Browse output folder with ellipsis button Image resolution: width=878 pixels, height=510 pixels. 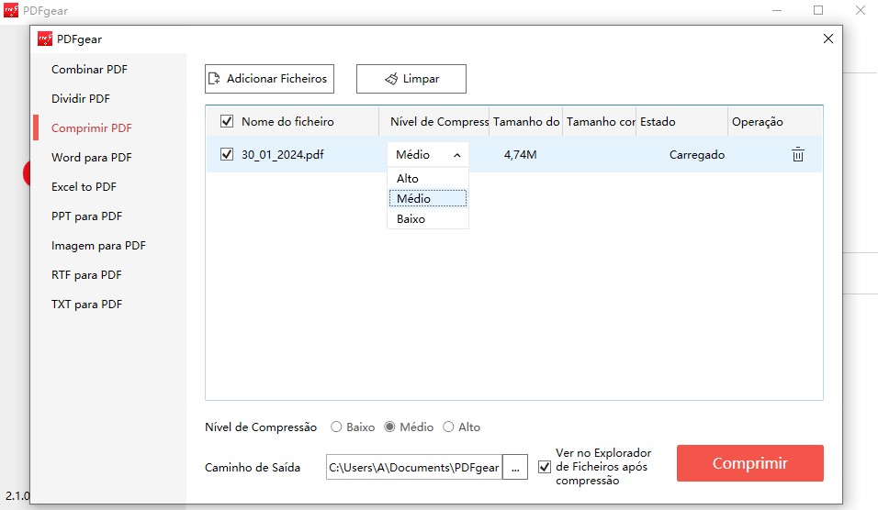(x=515, y=467)
